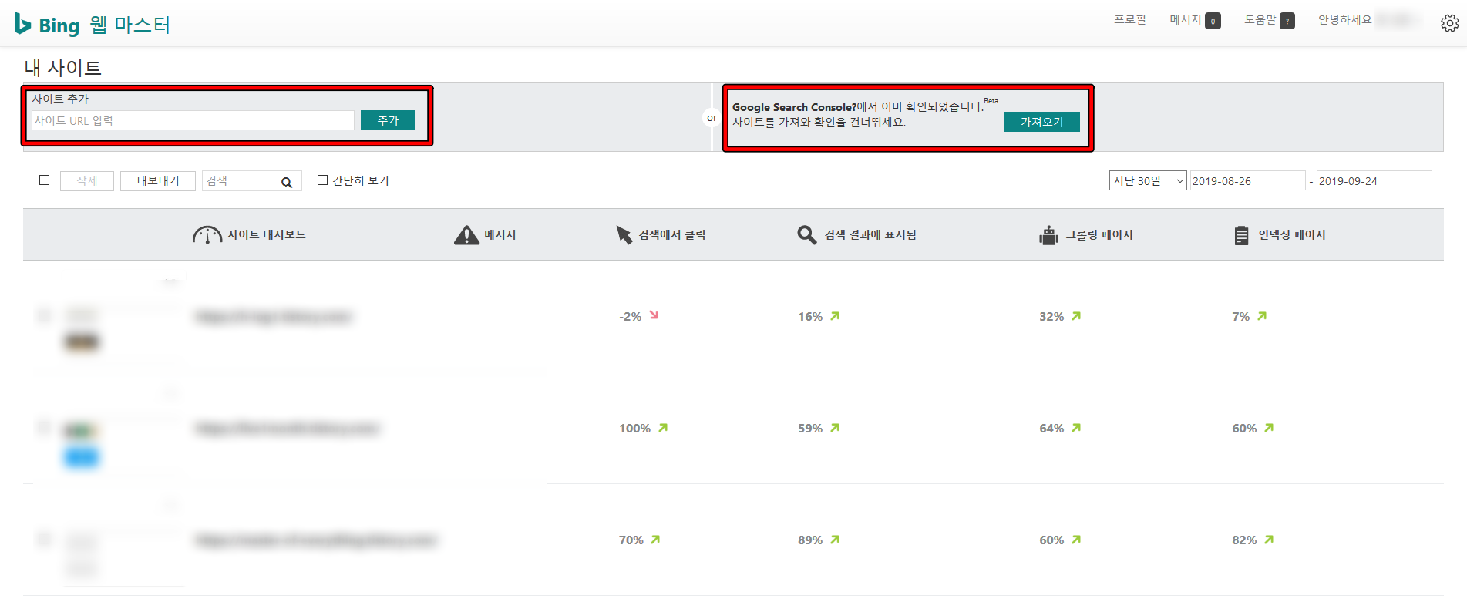The width and height of the screenshot is (1467, 599).
Task: Click the 검색 결과에 표시됨 header text
Action: 870,235
